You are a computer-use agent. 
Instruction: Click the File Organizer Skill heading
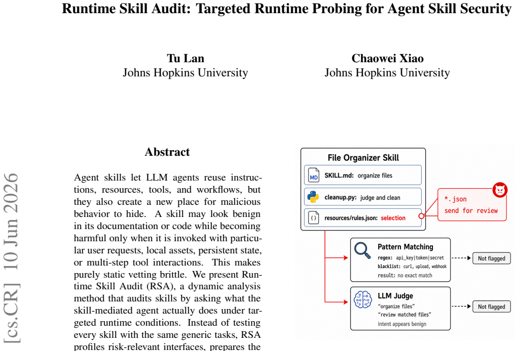click(x=363, y=158)
